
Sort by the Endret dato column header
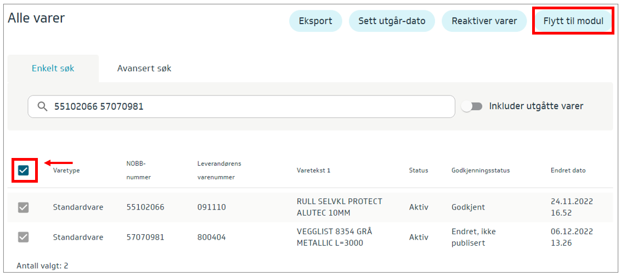click(568, 171)
